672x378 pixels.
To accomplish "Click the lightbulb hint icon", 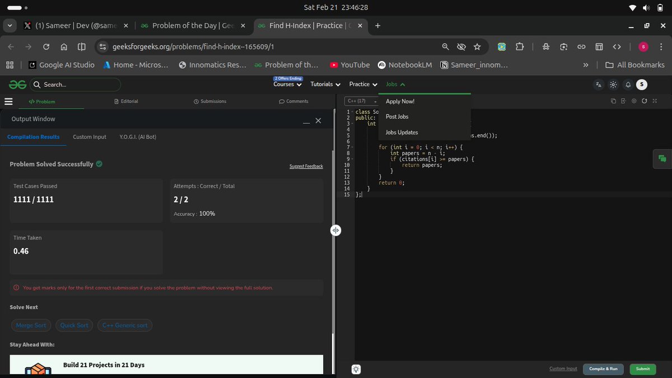I will click(356, 369).
